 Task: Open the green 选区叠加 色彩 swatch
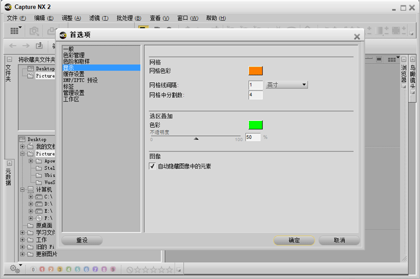click(x=256, y=125)
